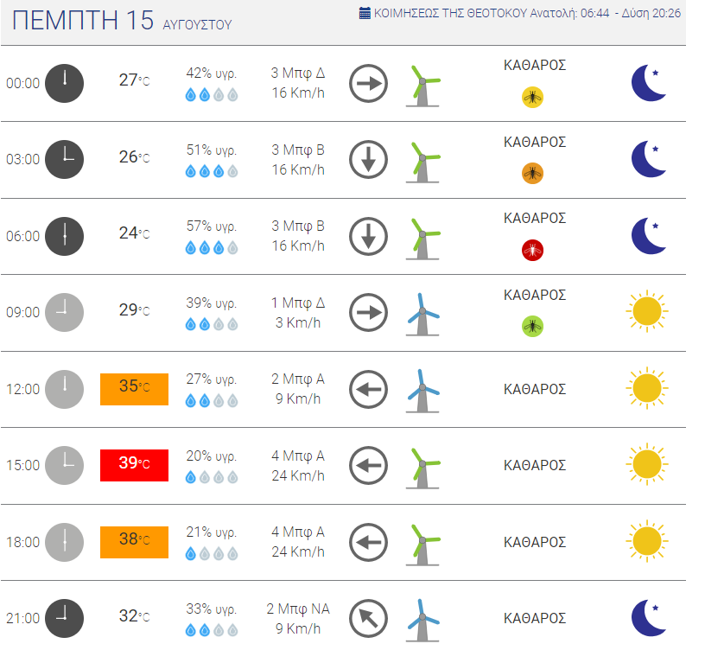Click the green mosquito icon at 09:00
The image size is (705, 650).
pyautogui.click(x=532, y=326)
